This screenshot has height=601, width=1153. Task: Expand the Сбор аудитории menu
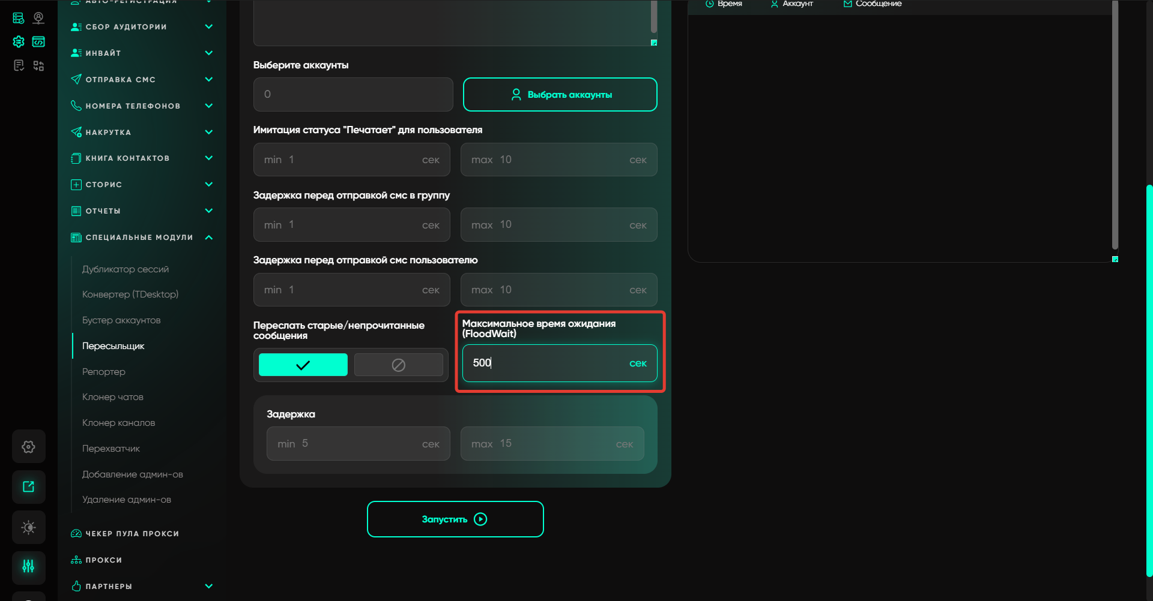(208, 27)
